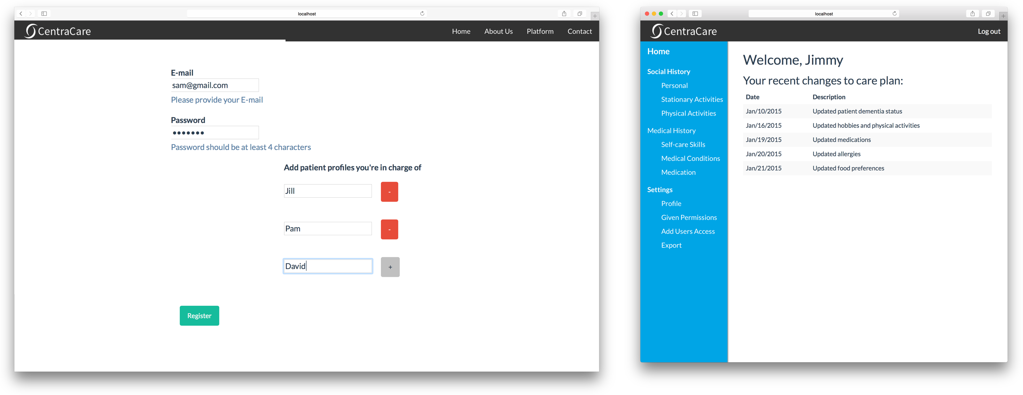This screenshot has height=395, width=1023.
Task: Click share icon in right browser window
Action: tap(972, 14)
